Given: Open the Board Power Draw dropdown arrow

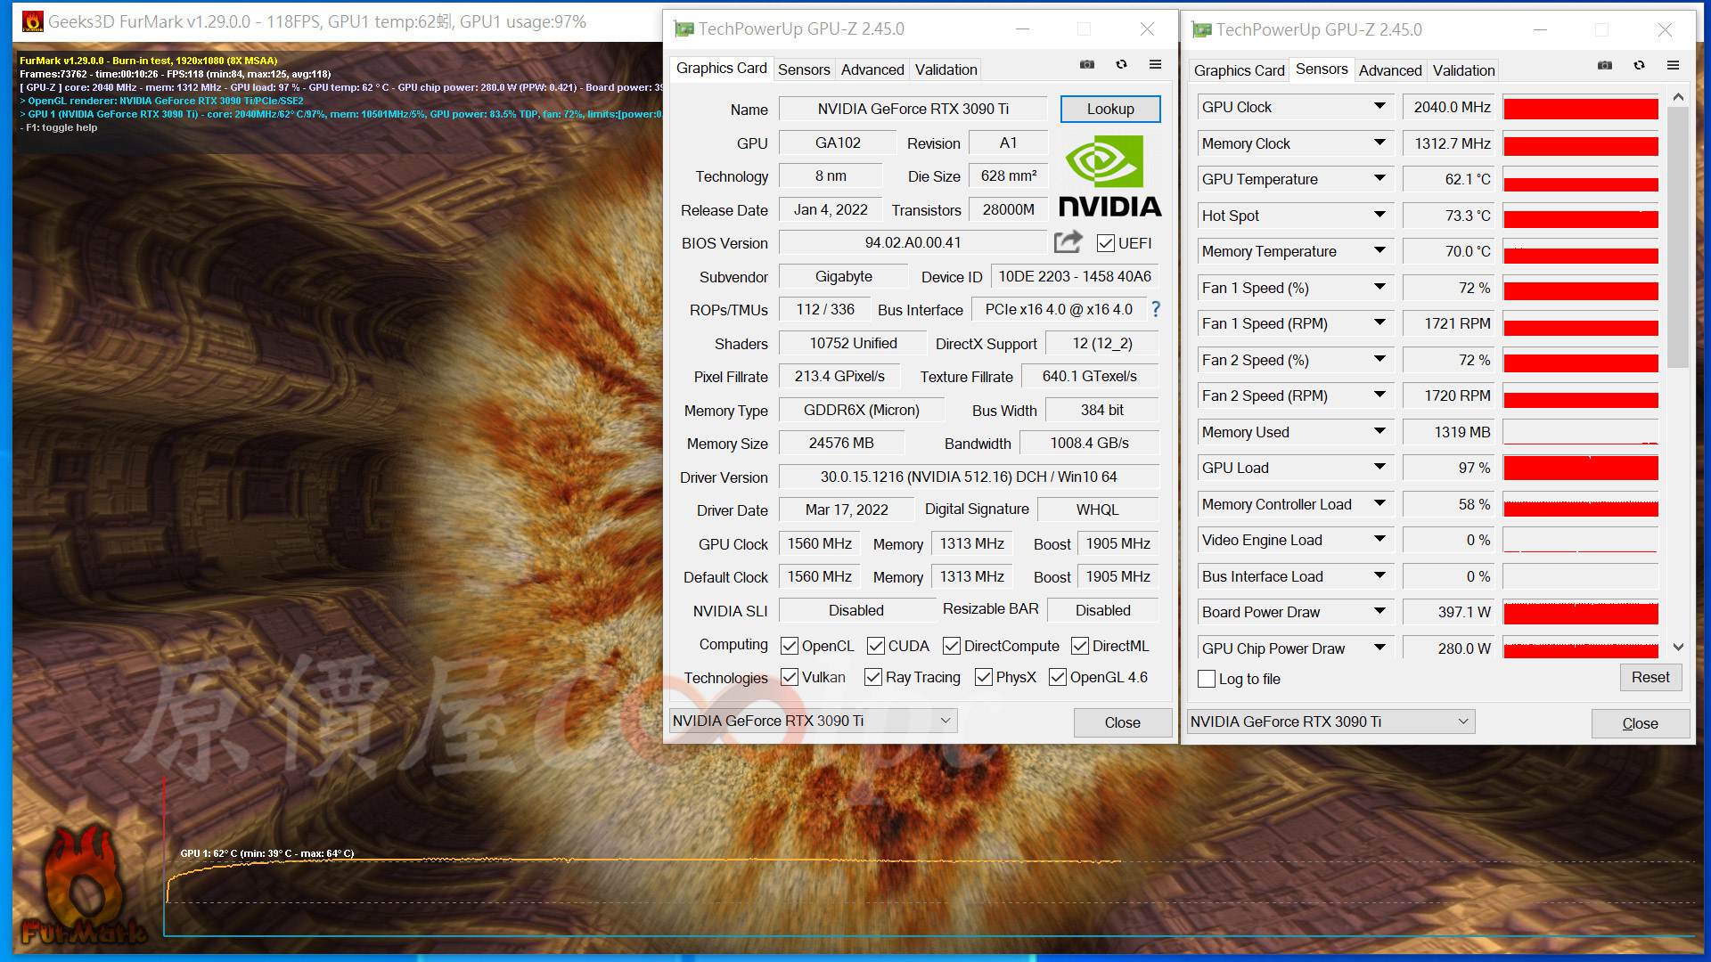Looking at the screenshot, I should click(1379, 611).
